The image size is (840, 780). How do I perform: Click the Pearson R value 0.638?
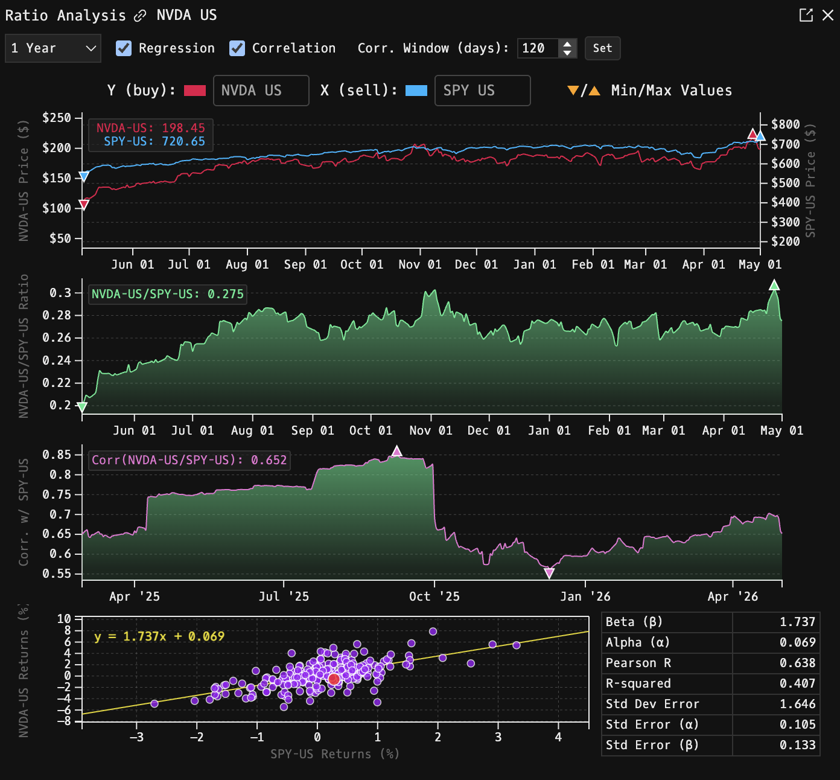click(x=797, y=663)
